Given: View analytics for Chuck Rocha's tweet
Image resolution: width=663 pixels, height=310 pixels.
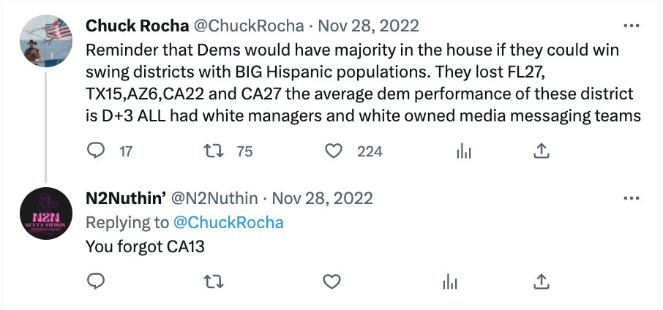Looking at the screenshot, I should click(x=462, y=151).
